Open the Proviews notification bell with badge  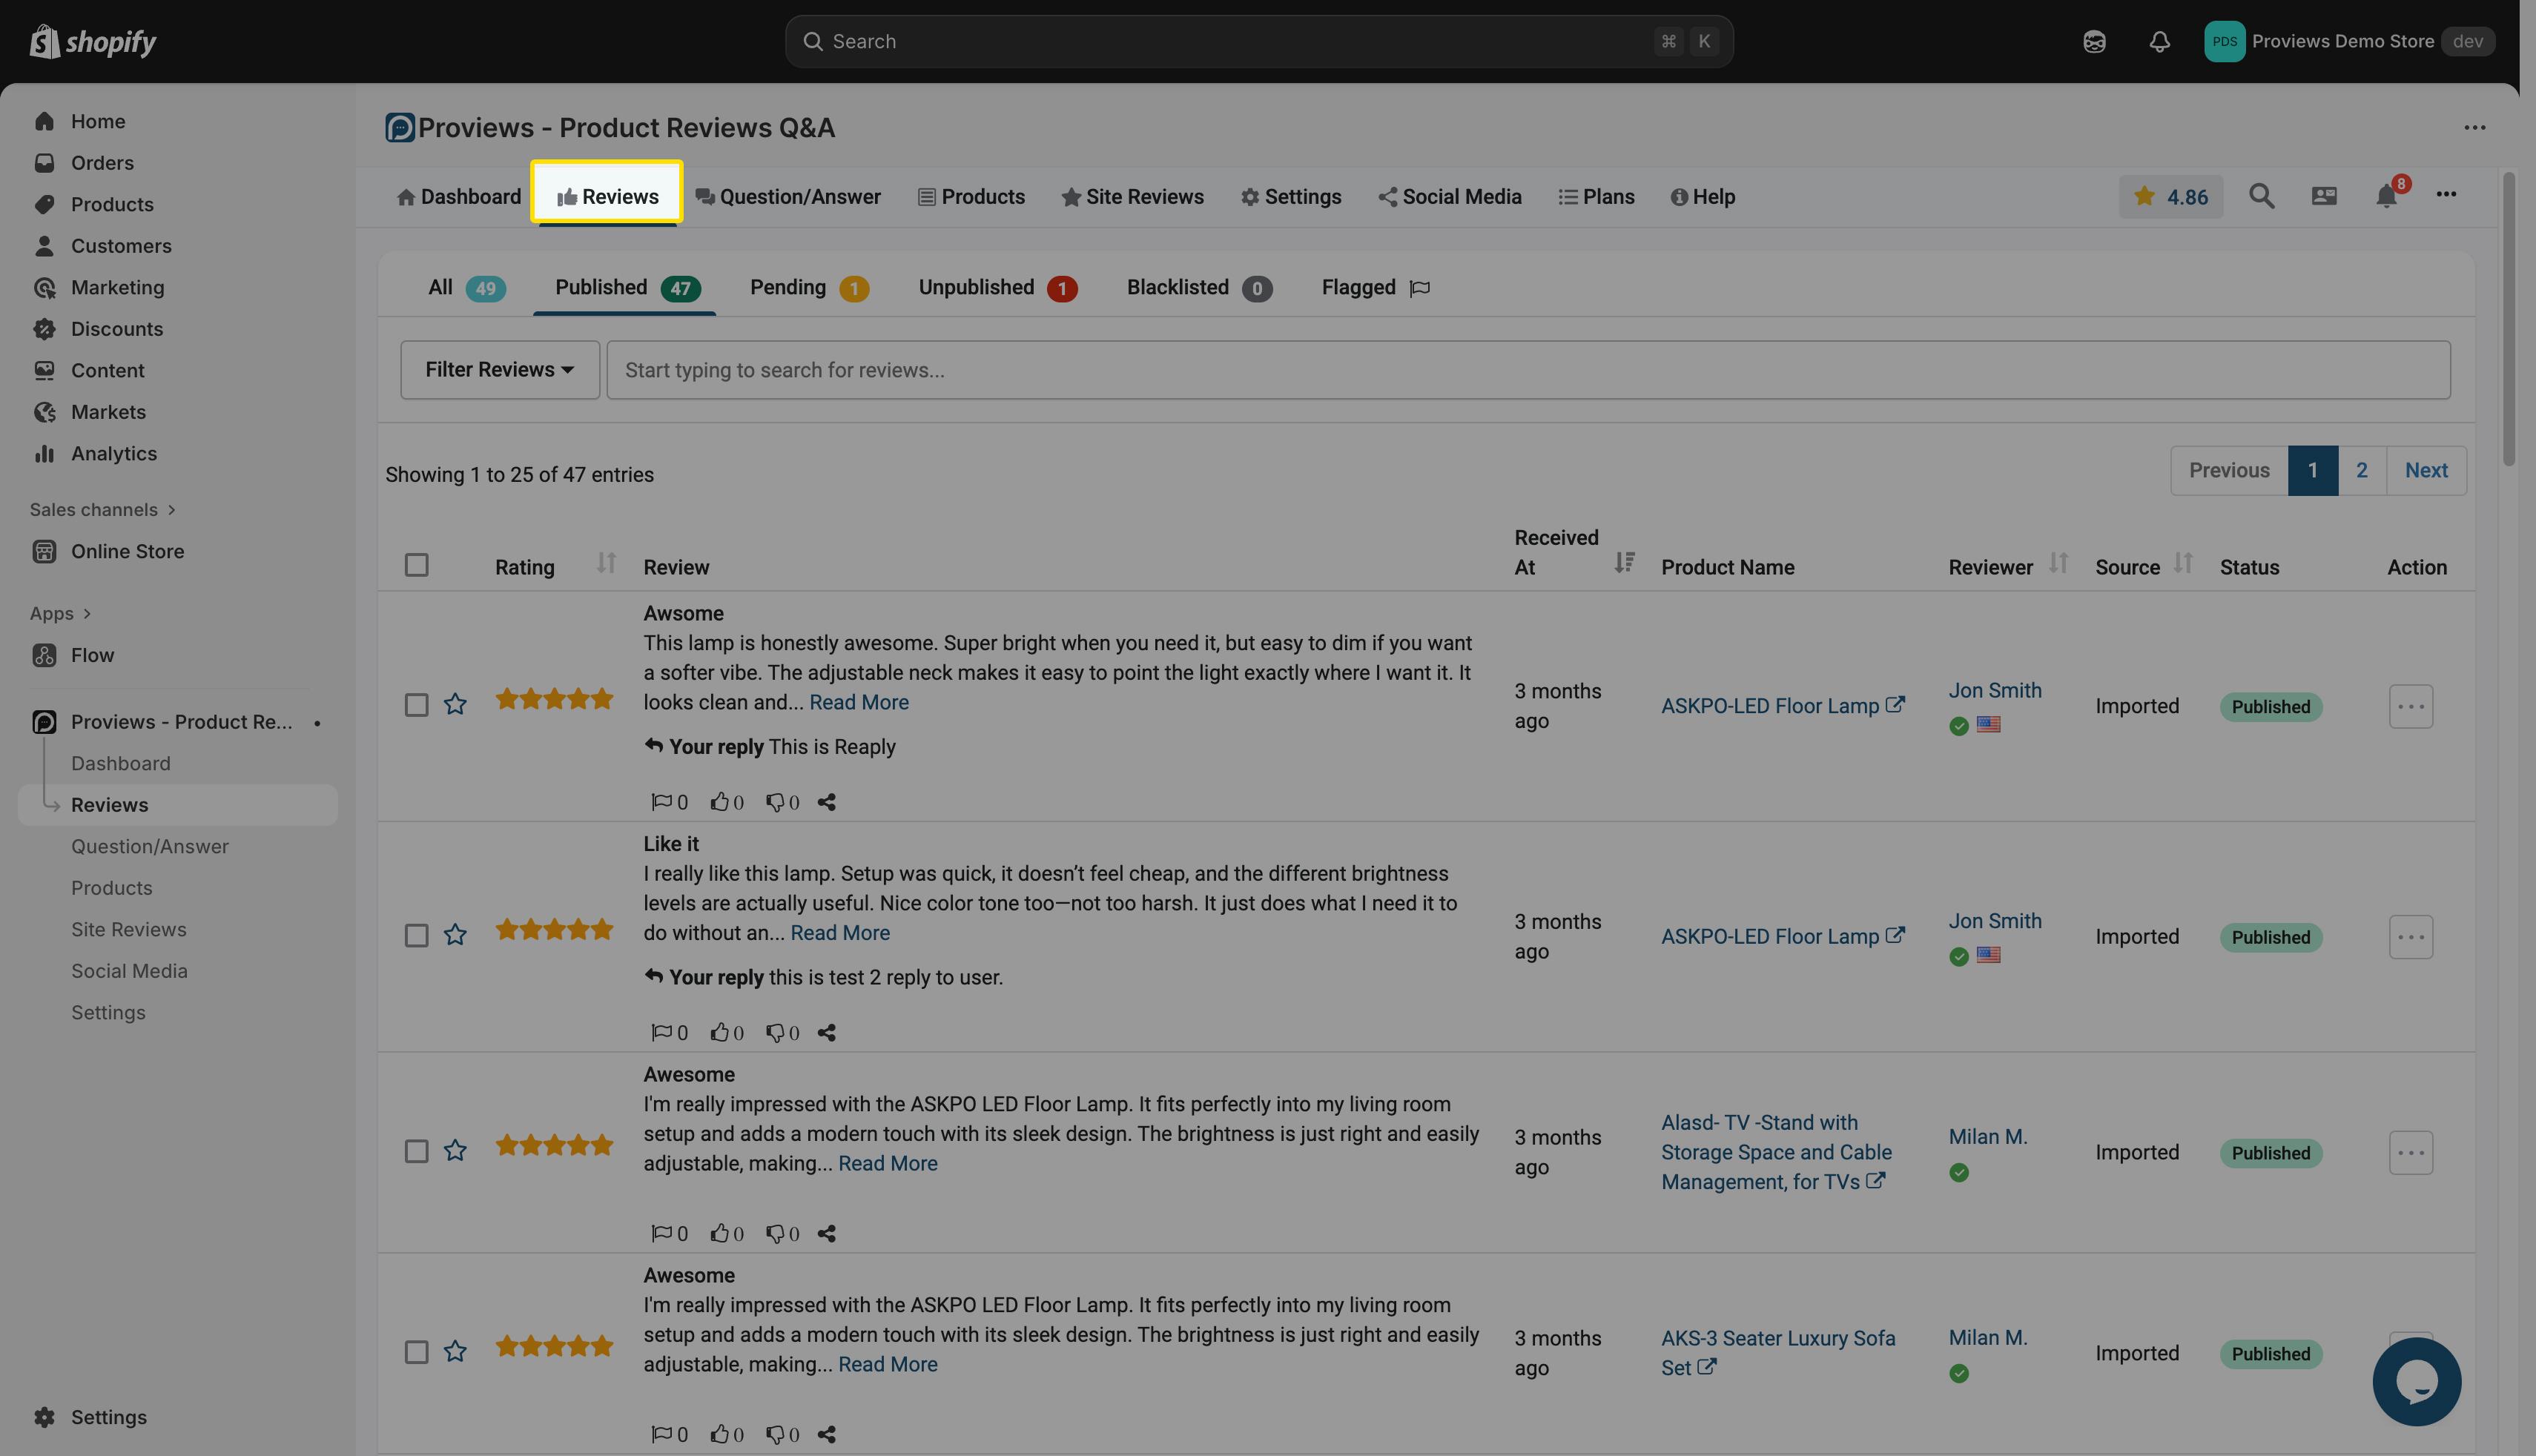[2386, 196]
